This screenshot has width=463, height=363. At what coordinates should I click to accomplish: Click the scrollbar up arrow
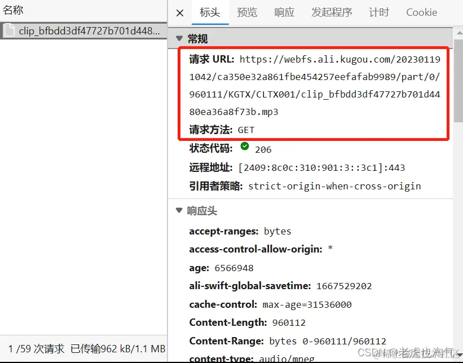pyautogui.click(x=459, y=33)
